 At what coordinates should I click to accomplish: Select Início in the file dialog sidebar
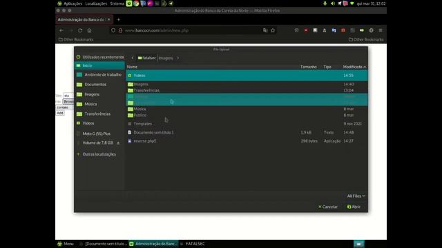(99, 65)
